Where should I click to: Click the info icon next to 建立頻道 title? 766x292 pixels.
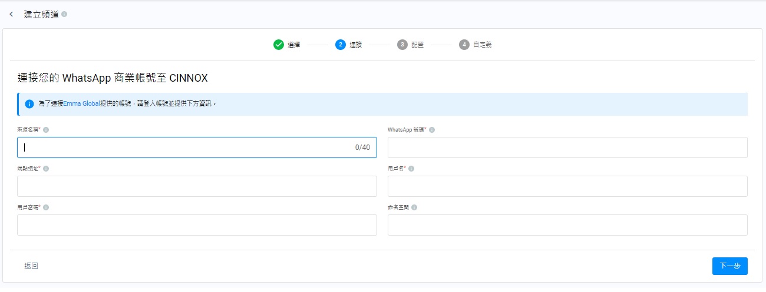click(64, 14)
